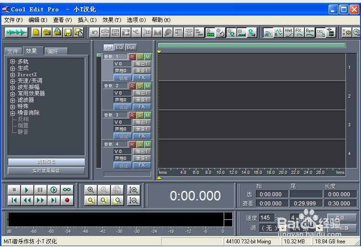Open the 效果(T) menu
Screen dimensions: 361x247
[x=112, y=20]
